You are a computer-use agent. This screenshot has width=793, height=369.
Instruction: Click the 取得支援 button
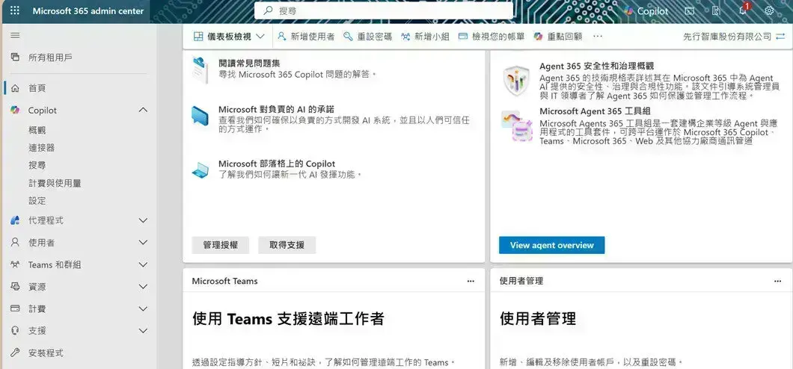pyautogui.click(x=287, y=245)
